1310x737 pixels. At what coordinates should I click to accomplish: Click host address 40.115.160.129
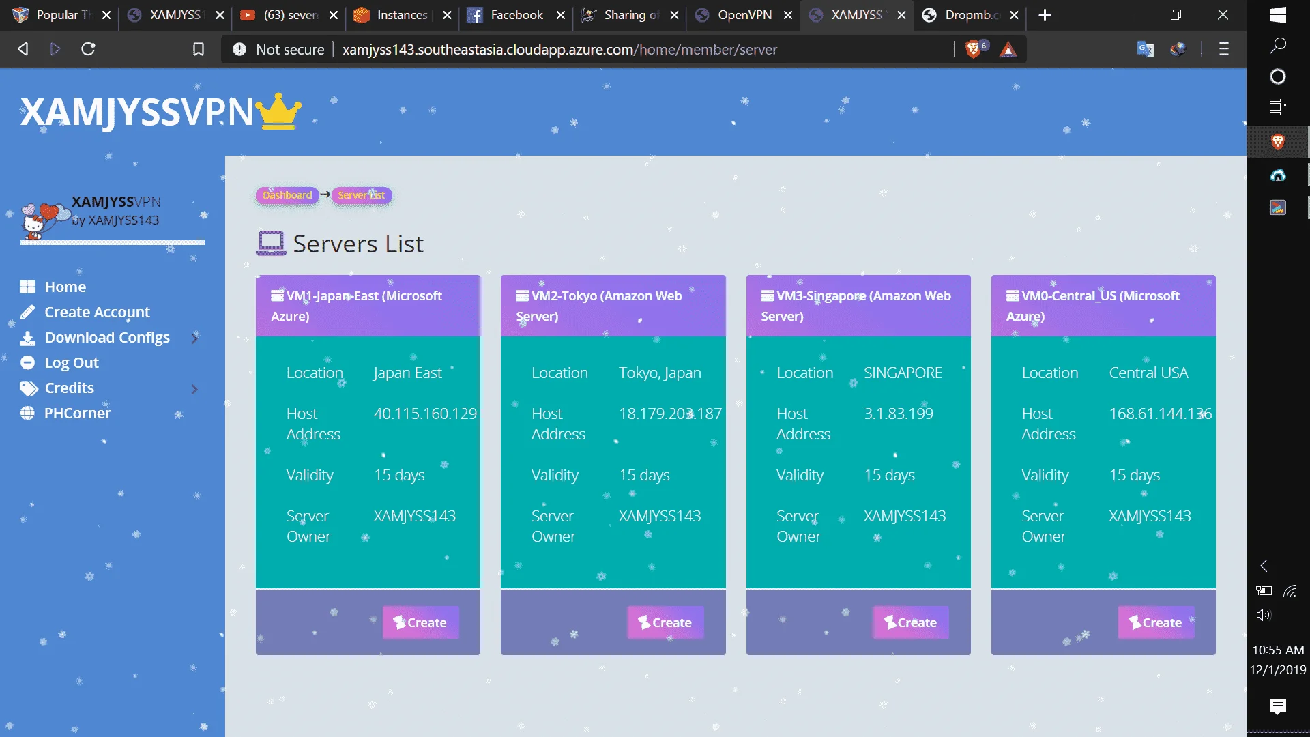[425, 414]
